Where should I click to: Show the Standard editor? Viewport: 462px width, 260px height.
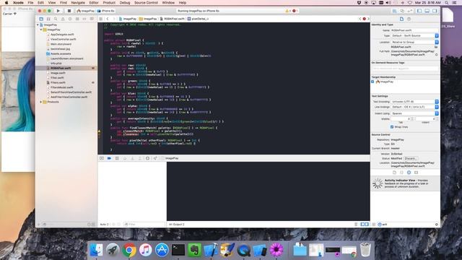click(394, 11)
